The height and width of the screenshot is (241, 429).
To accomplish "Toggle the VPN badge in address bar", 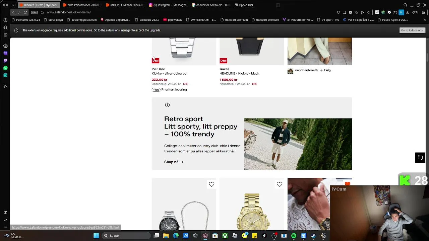I will (x=34, y=12).
